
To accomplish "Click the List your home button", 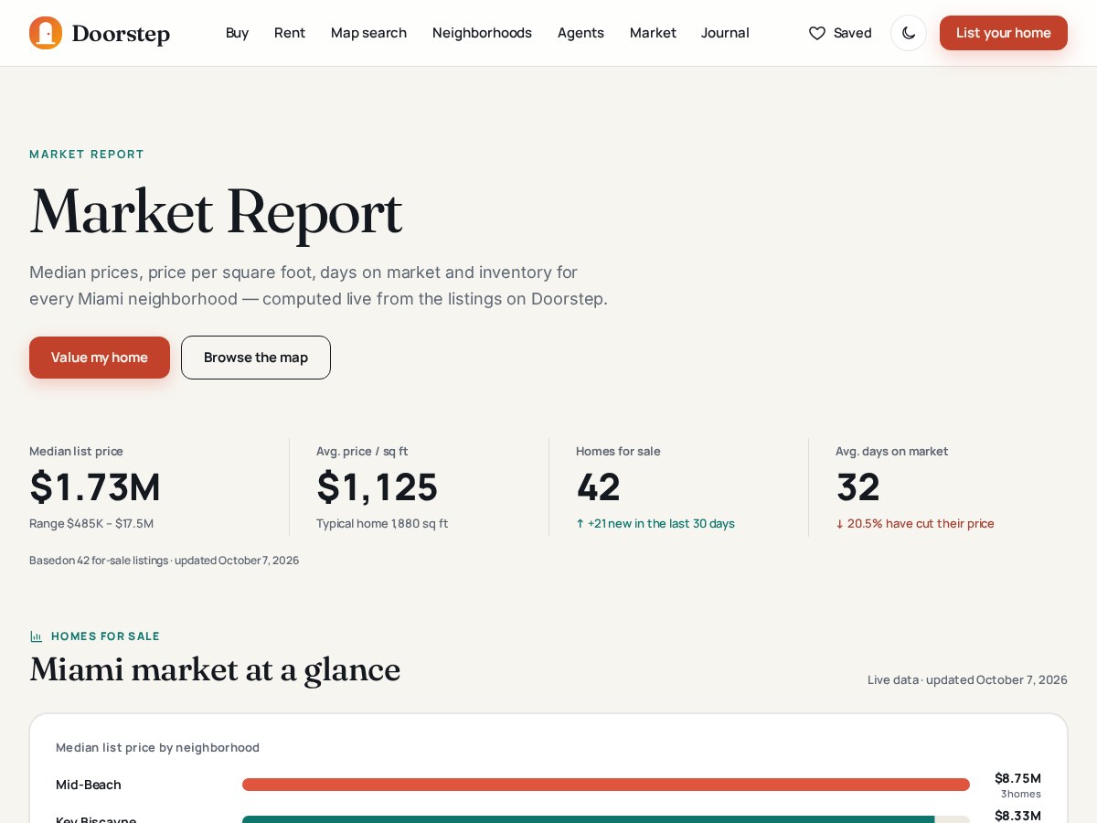I will pyautogui.click(x=1004, y=33).
